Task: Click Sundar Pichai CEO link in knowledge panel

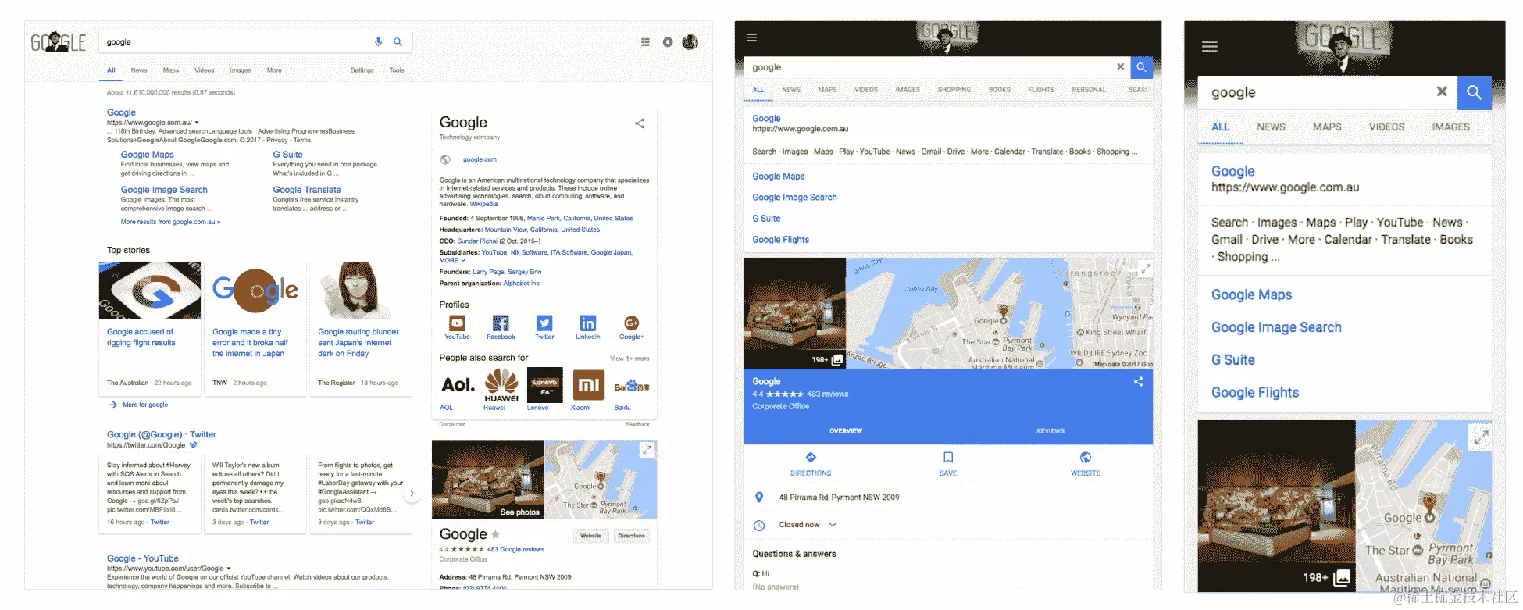Action: (x=477, y=241)
